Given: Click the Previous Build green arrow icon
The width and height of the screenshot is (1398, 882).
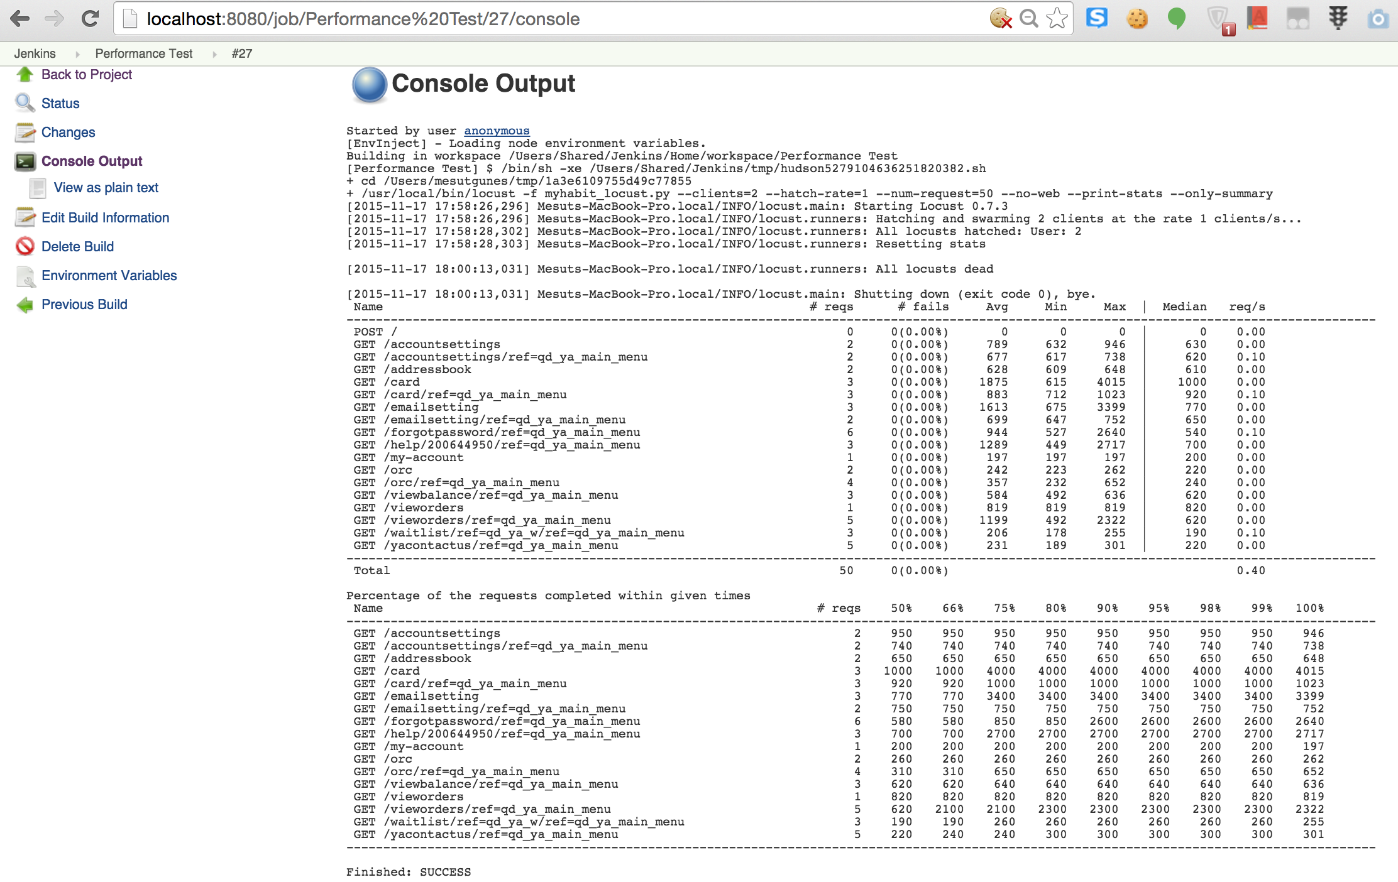Looking at the screenshot, I should (x=25, y=305).
